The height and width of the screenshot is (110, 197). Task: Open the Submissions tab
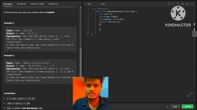pyautogui.click(x=53, y=4)
